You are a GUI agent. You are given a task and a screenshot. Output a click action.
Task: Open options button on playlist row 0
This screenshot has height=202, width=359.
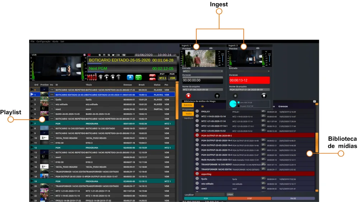tap(52, 90)
